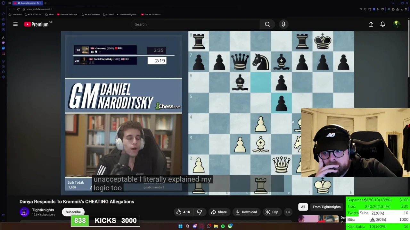Viewport: 410px width, 230px height.
Task: Click the address bar showing www.youtube.com/watch
Action: tap(39, 9)
